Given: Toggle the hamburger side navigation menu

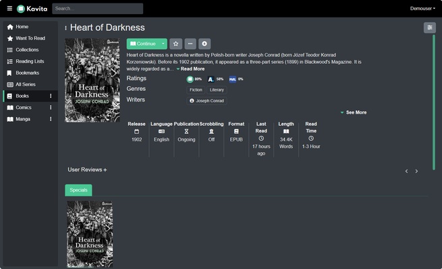Looking at the screenshot, I should coord(9,9).
